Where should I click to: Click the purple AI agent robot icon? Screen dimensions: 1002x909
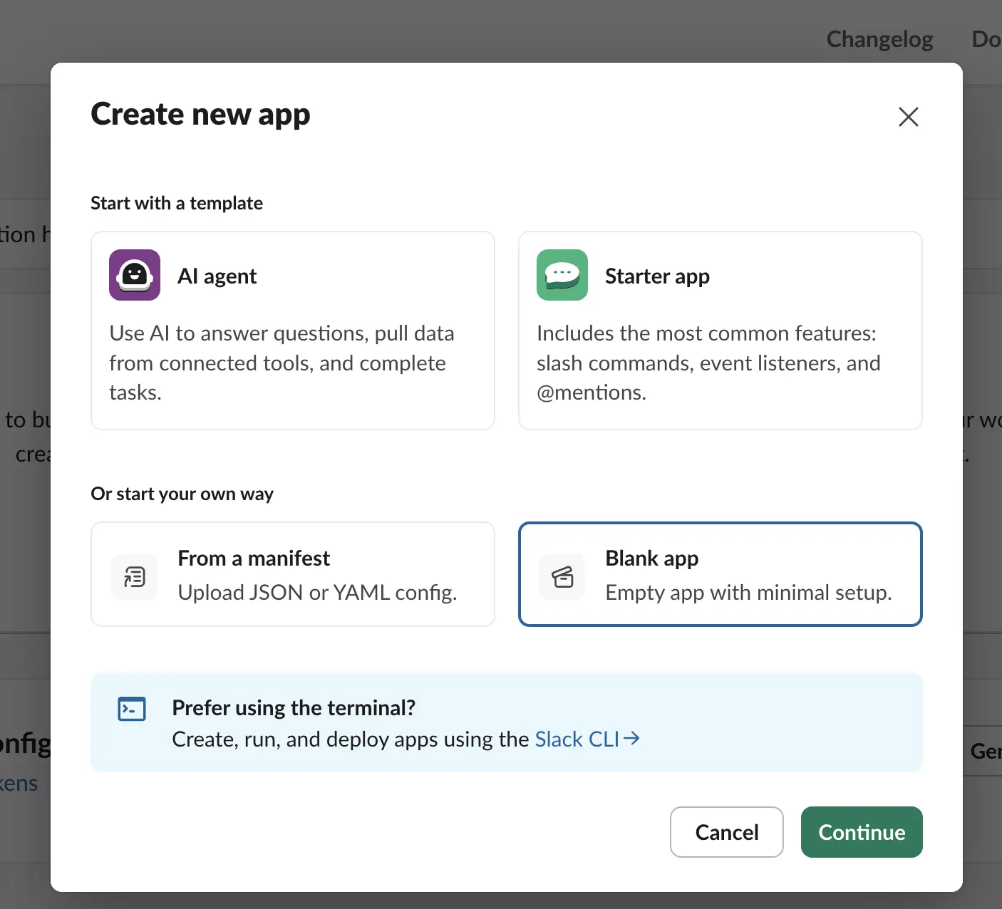[135, 275]
